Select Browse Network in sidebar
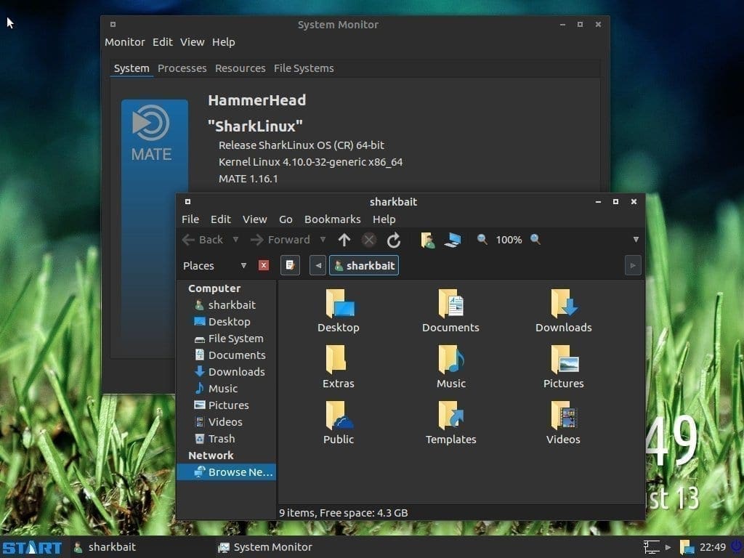The height and width of the screenshot is (558, 744). point(227,472)
